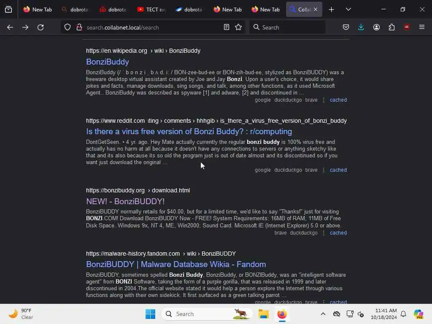Click the padlock site security icon

coord(79,27)
